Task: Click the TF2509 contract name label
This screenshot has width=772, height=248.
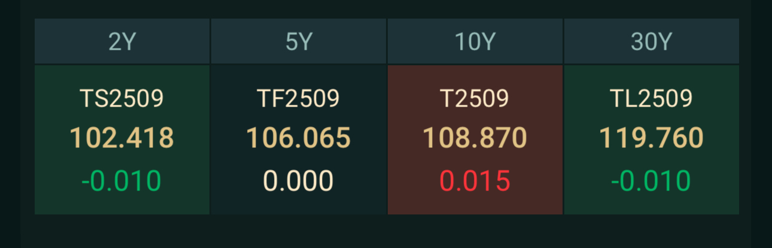Action: tap(299, 98)
